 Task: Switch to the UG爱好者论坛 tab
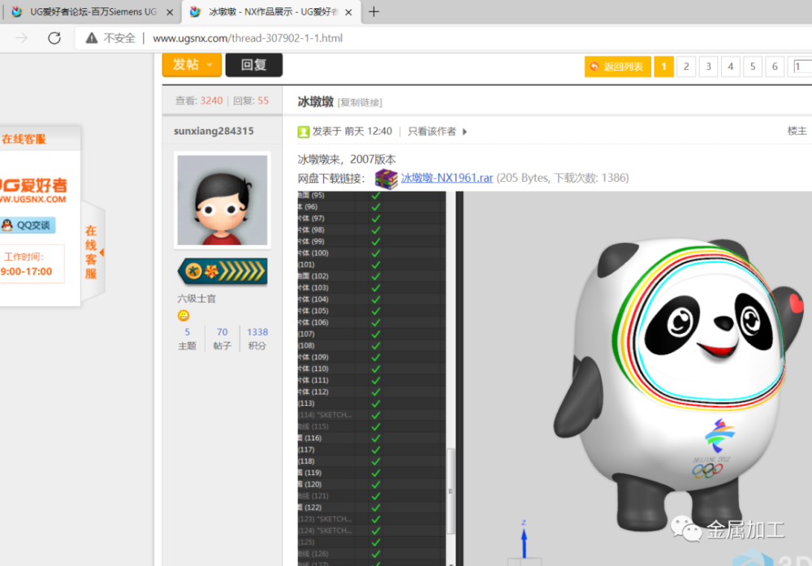(93, 11)
